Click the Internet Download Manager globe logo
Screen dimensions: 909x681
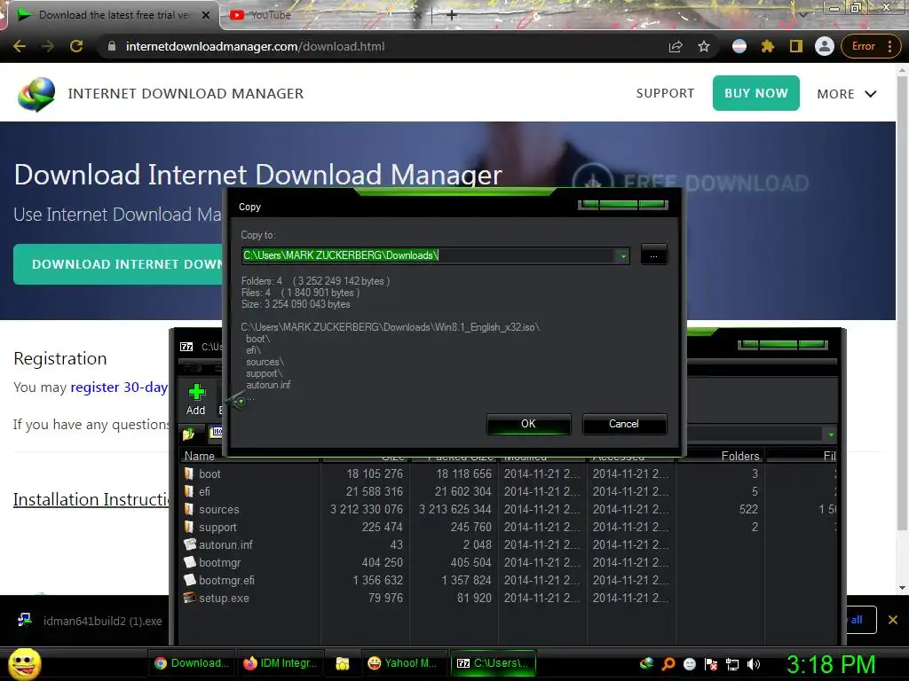[36, 94]
